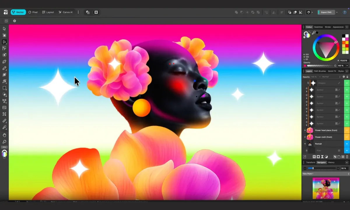Collapse the Portrait layer group
Screen dimensions: 350x210
point(305,144)
